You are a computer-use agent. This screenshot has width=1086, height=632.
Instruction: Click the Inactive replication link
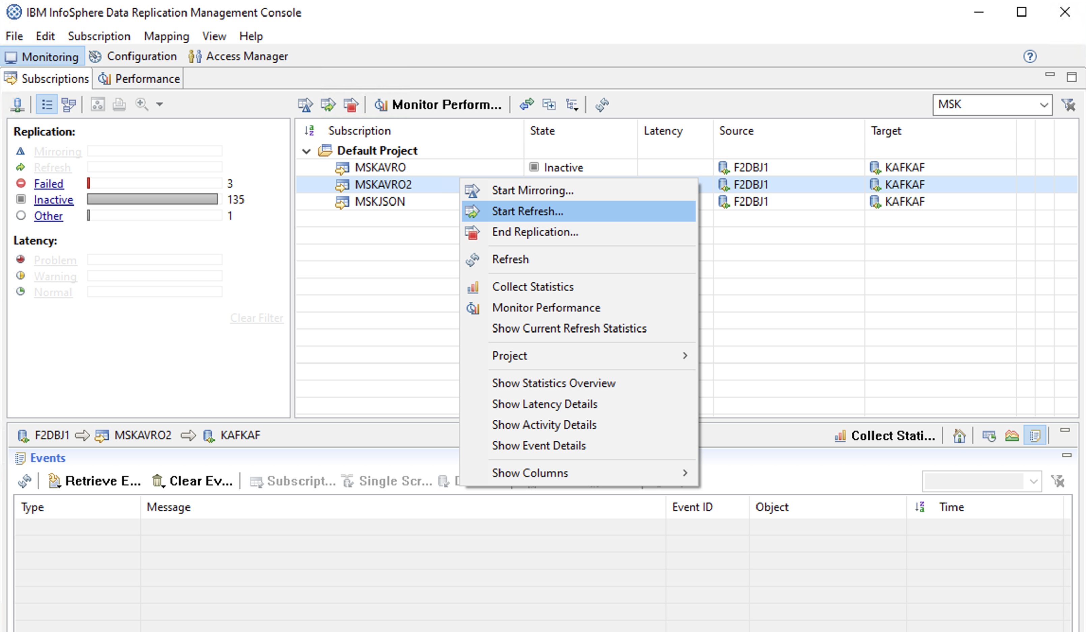pos(53,200)
